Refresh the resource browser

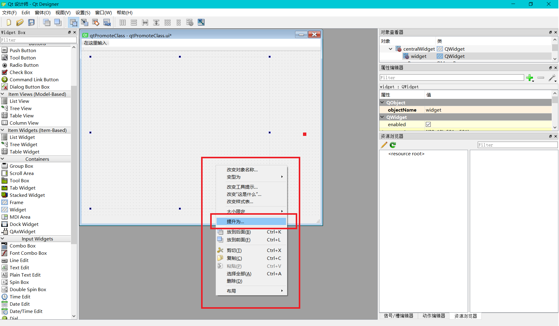[x=392, y=145]
